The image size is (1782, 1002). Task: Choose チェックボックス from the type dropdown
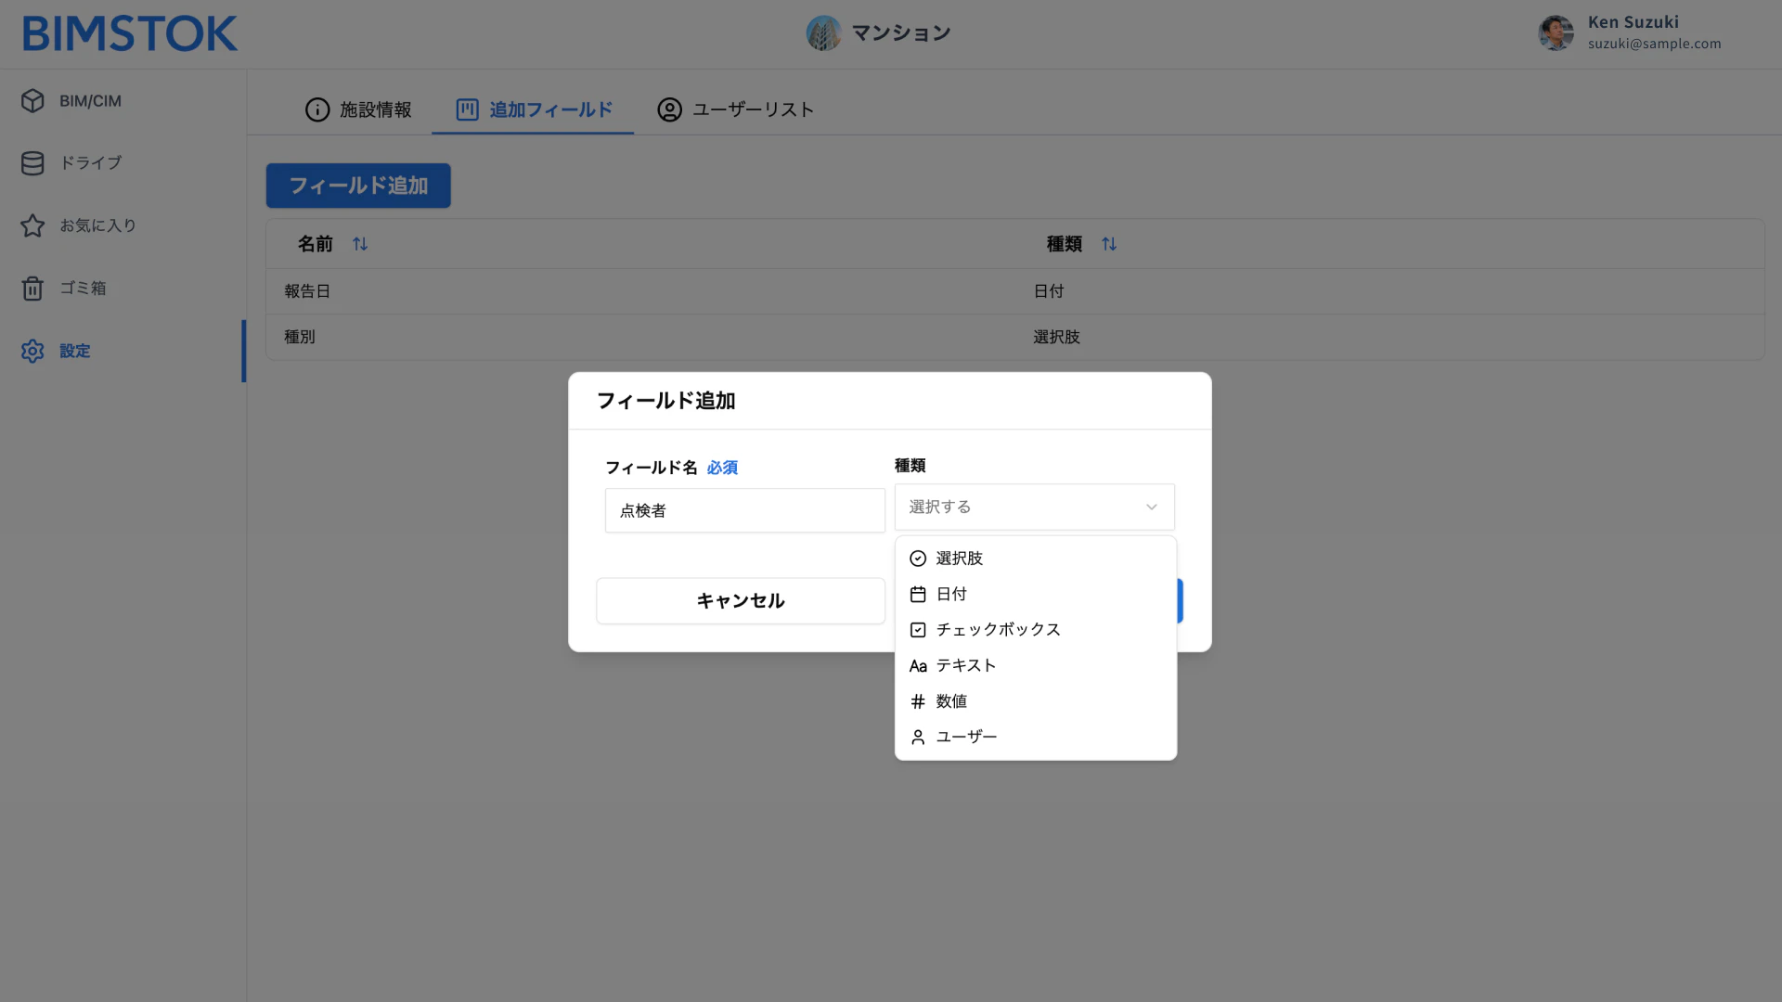1036,630
